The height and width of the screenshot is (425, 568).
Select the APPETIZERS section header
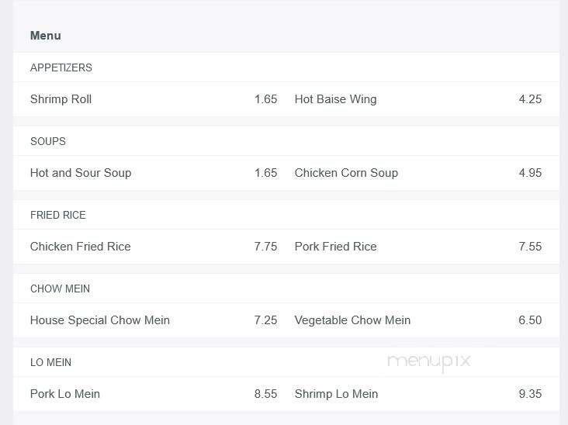(x=61, y=67)
